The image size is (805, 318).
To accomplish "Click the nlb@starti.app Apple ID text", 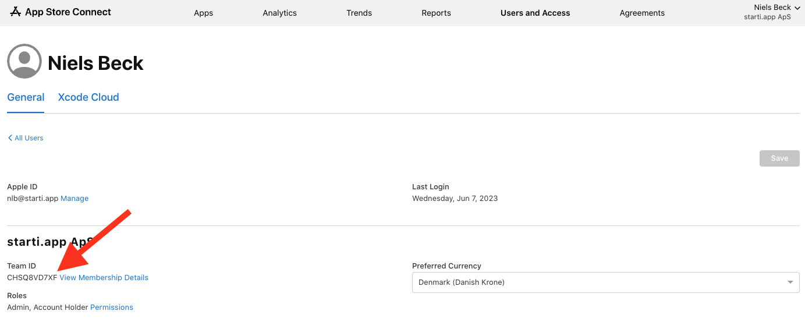I will (33, 199).
